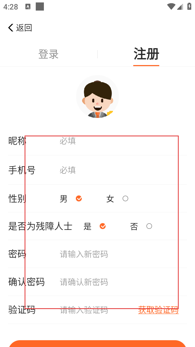Tap the gray square notification icon

[x=40, y=7]
